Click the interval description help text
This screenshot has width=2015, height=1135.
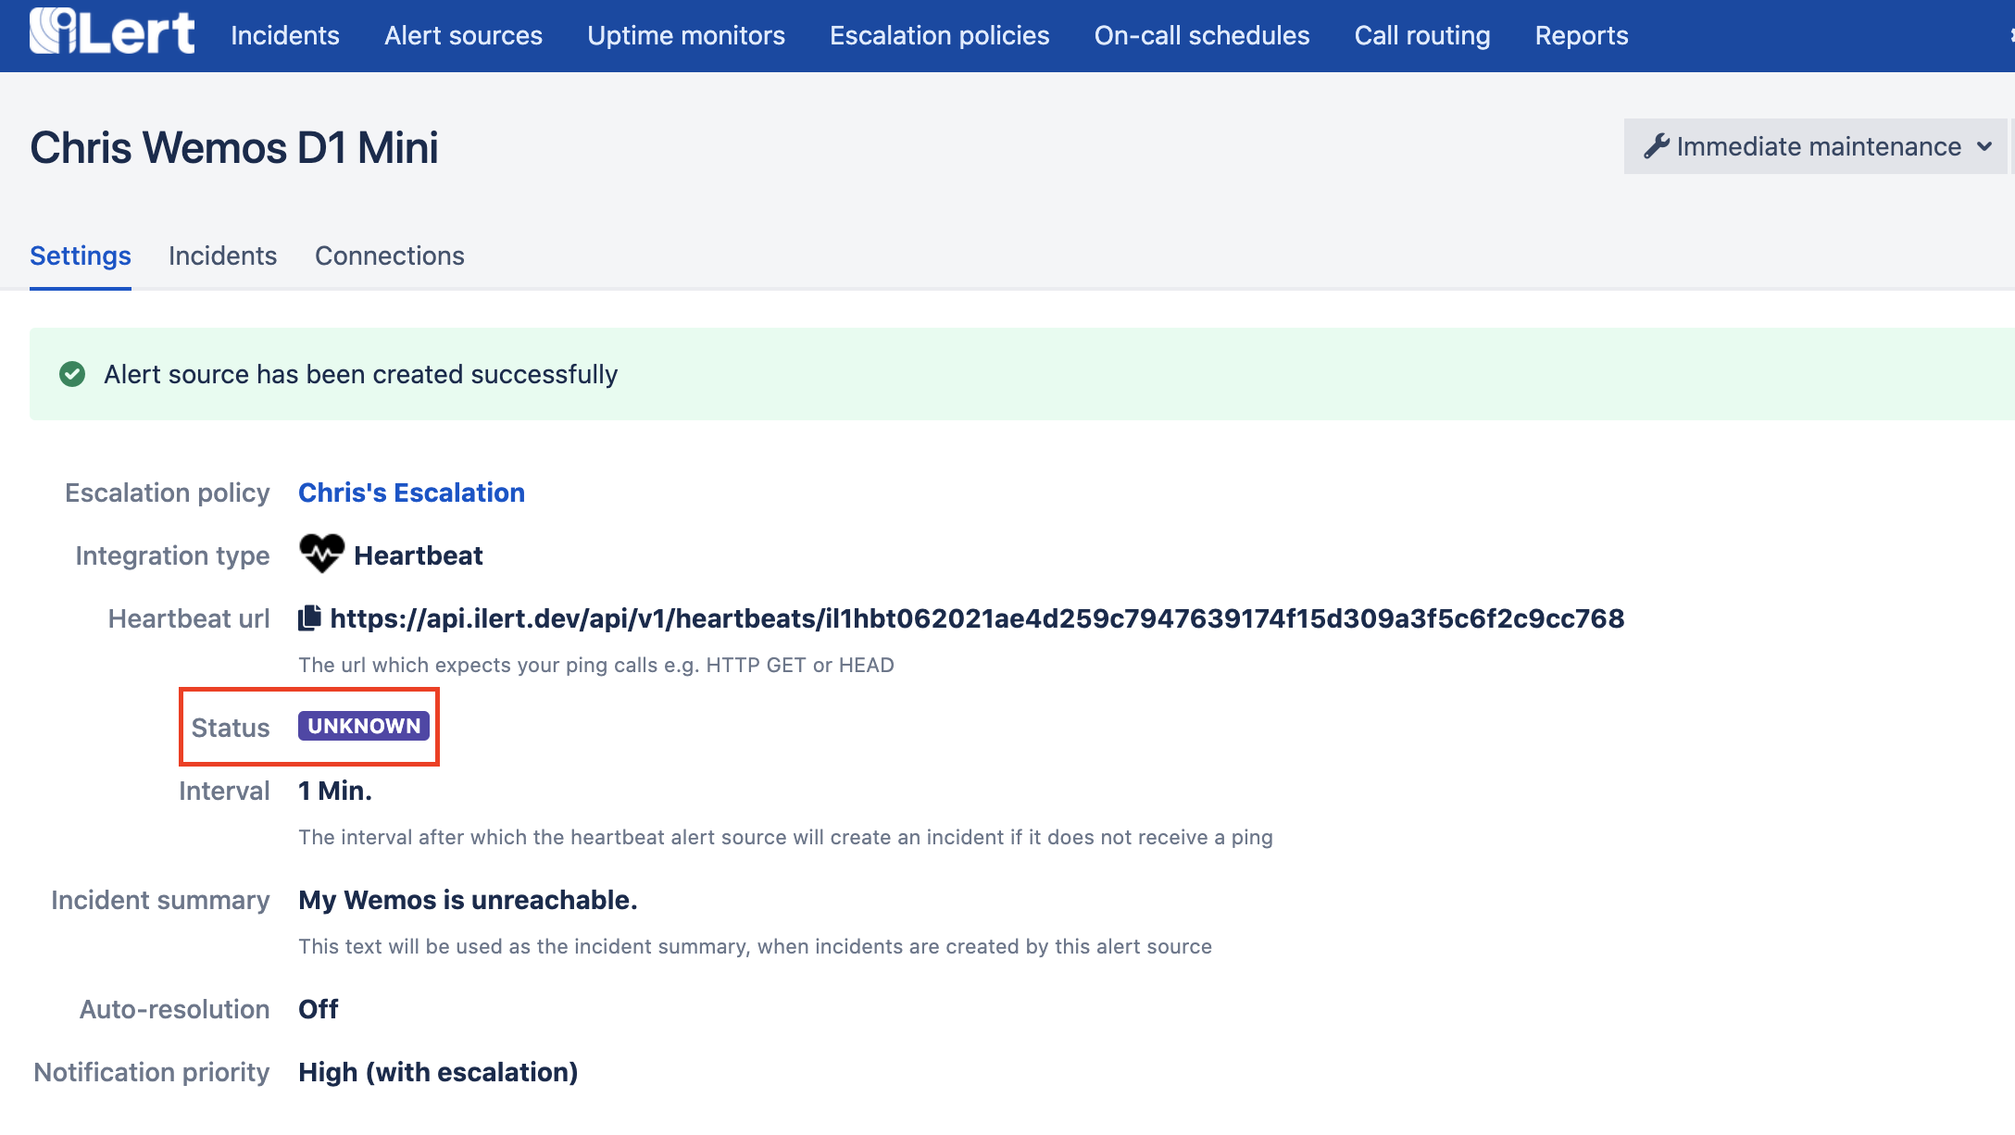(x=785, y=837)
